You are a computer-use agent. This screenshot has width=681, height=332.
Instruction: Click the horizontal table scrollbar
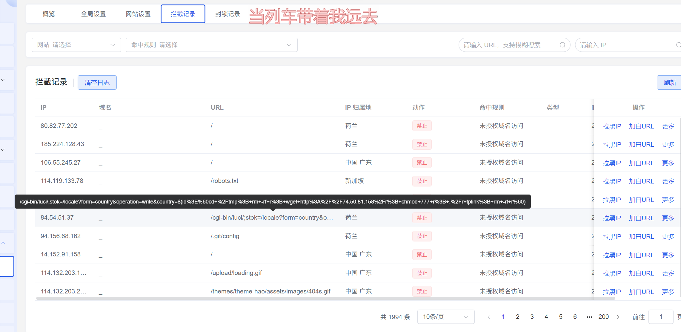[325, 298]
